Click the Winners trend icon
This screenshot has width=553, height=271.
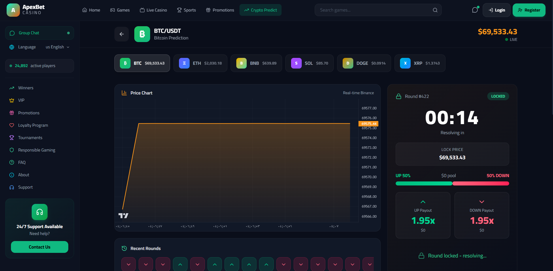(x=12, y=88)
